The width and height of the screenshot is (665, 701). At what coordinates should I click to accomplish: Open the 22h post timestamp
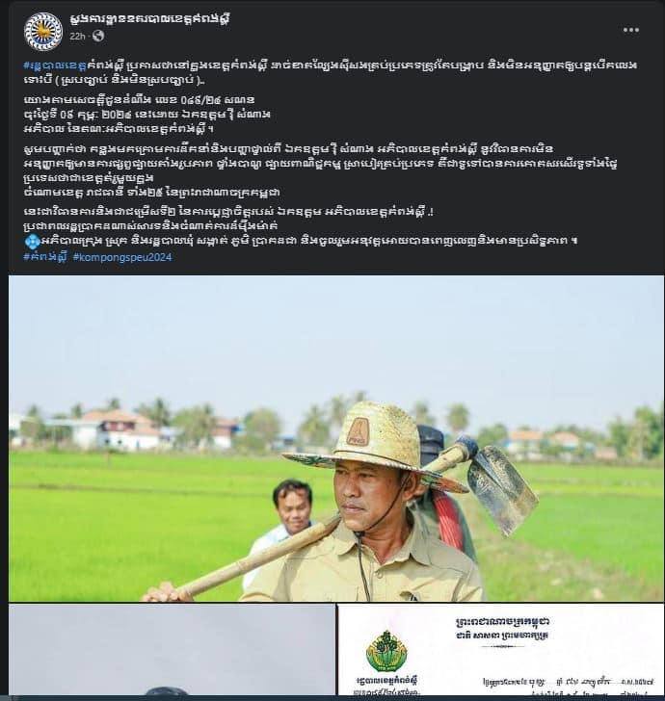point(77,37)
